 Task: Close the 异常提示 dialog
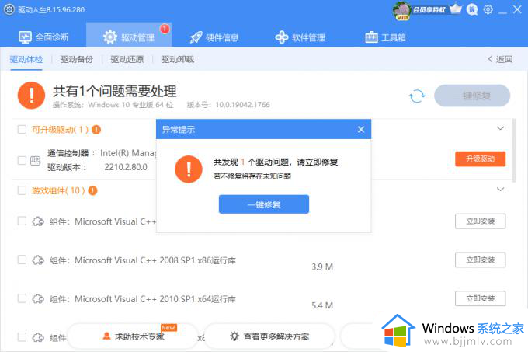pyautogui.click(x=361, y=129)
